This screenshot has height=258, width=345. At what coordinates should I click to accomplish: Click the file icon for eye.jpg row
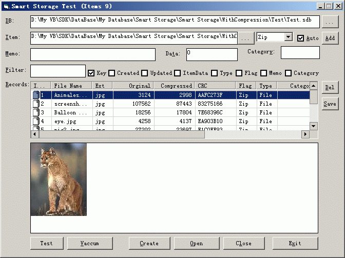pyautogui.click(x=35, y=121)
